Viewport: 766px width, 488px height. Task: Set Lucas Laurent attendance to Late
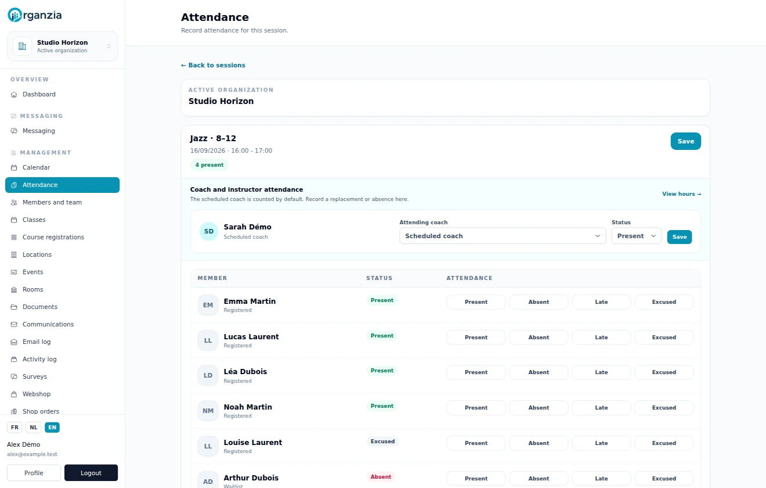(x=601, y=338)
